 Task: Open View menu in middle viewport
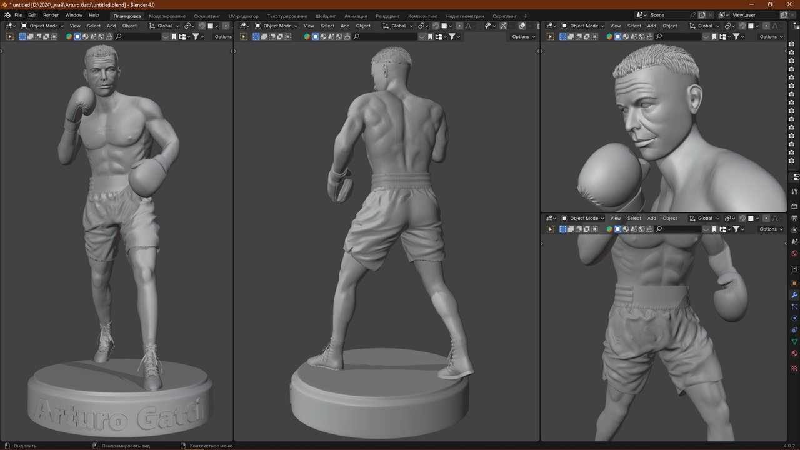pos(309,26)
